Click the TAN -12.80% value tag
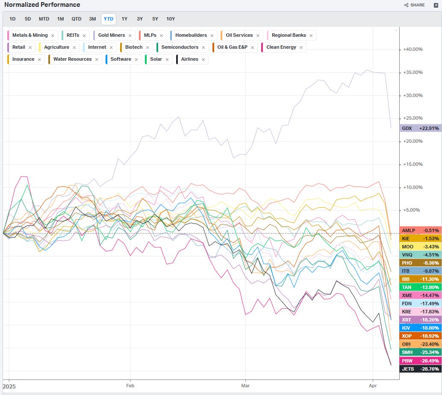This screenshot has width=442, height=395. (420, 287)
